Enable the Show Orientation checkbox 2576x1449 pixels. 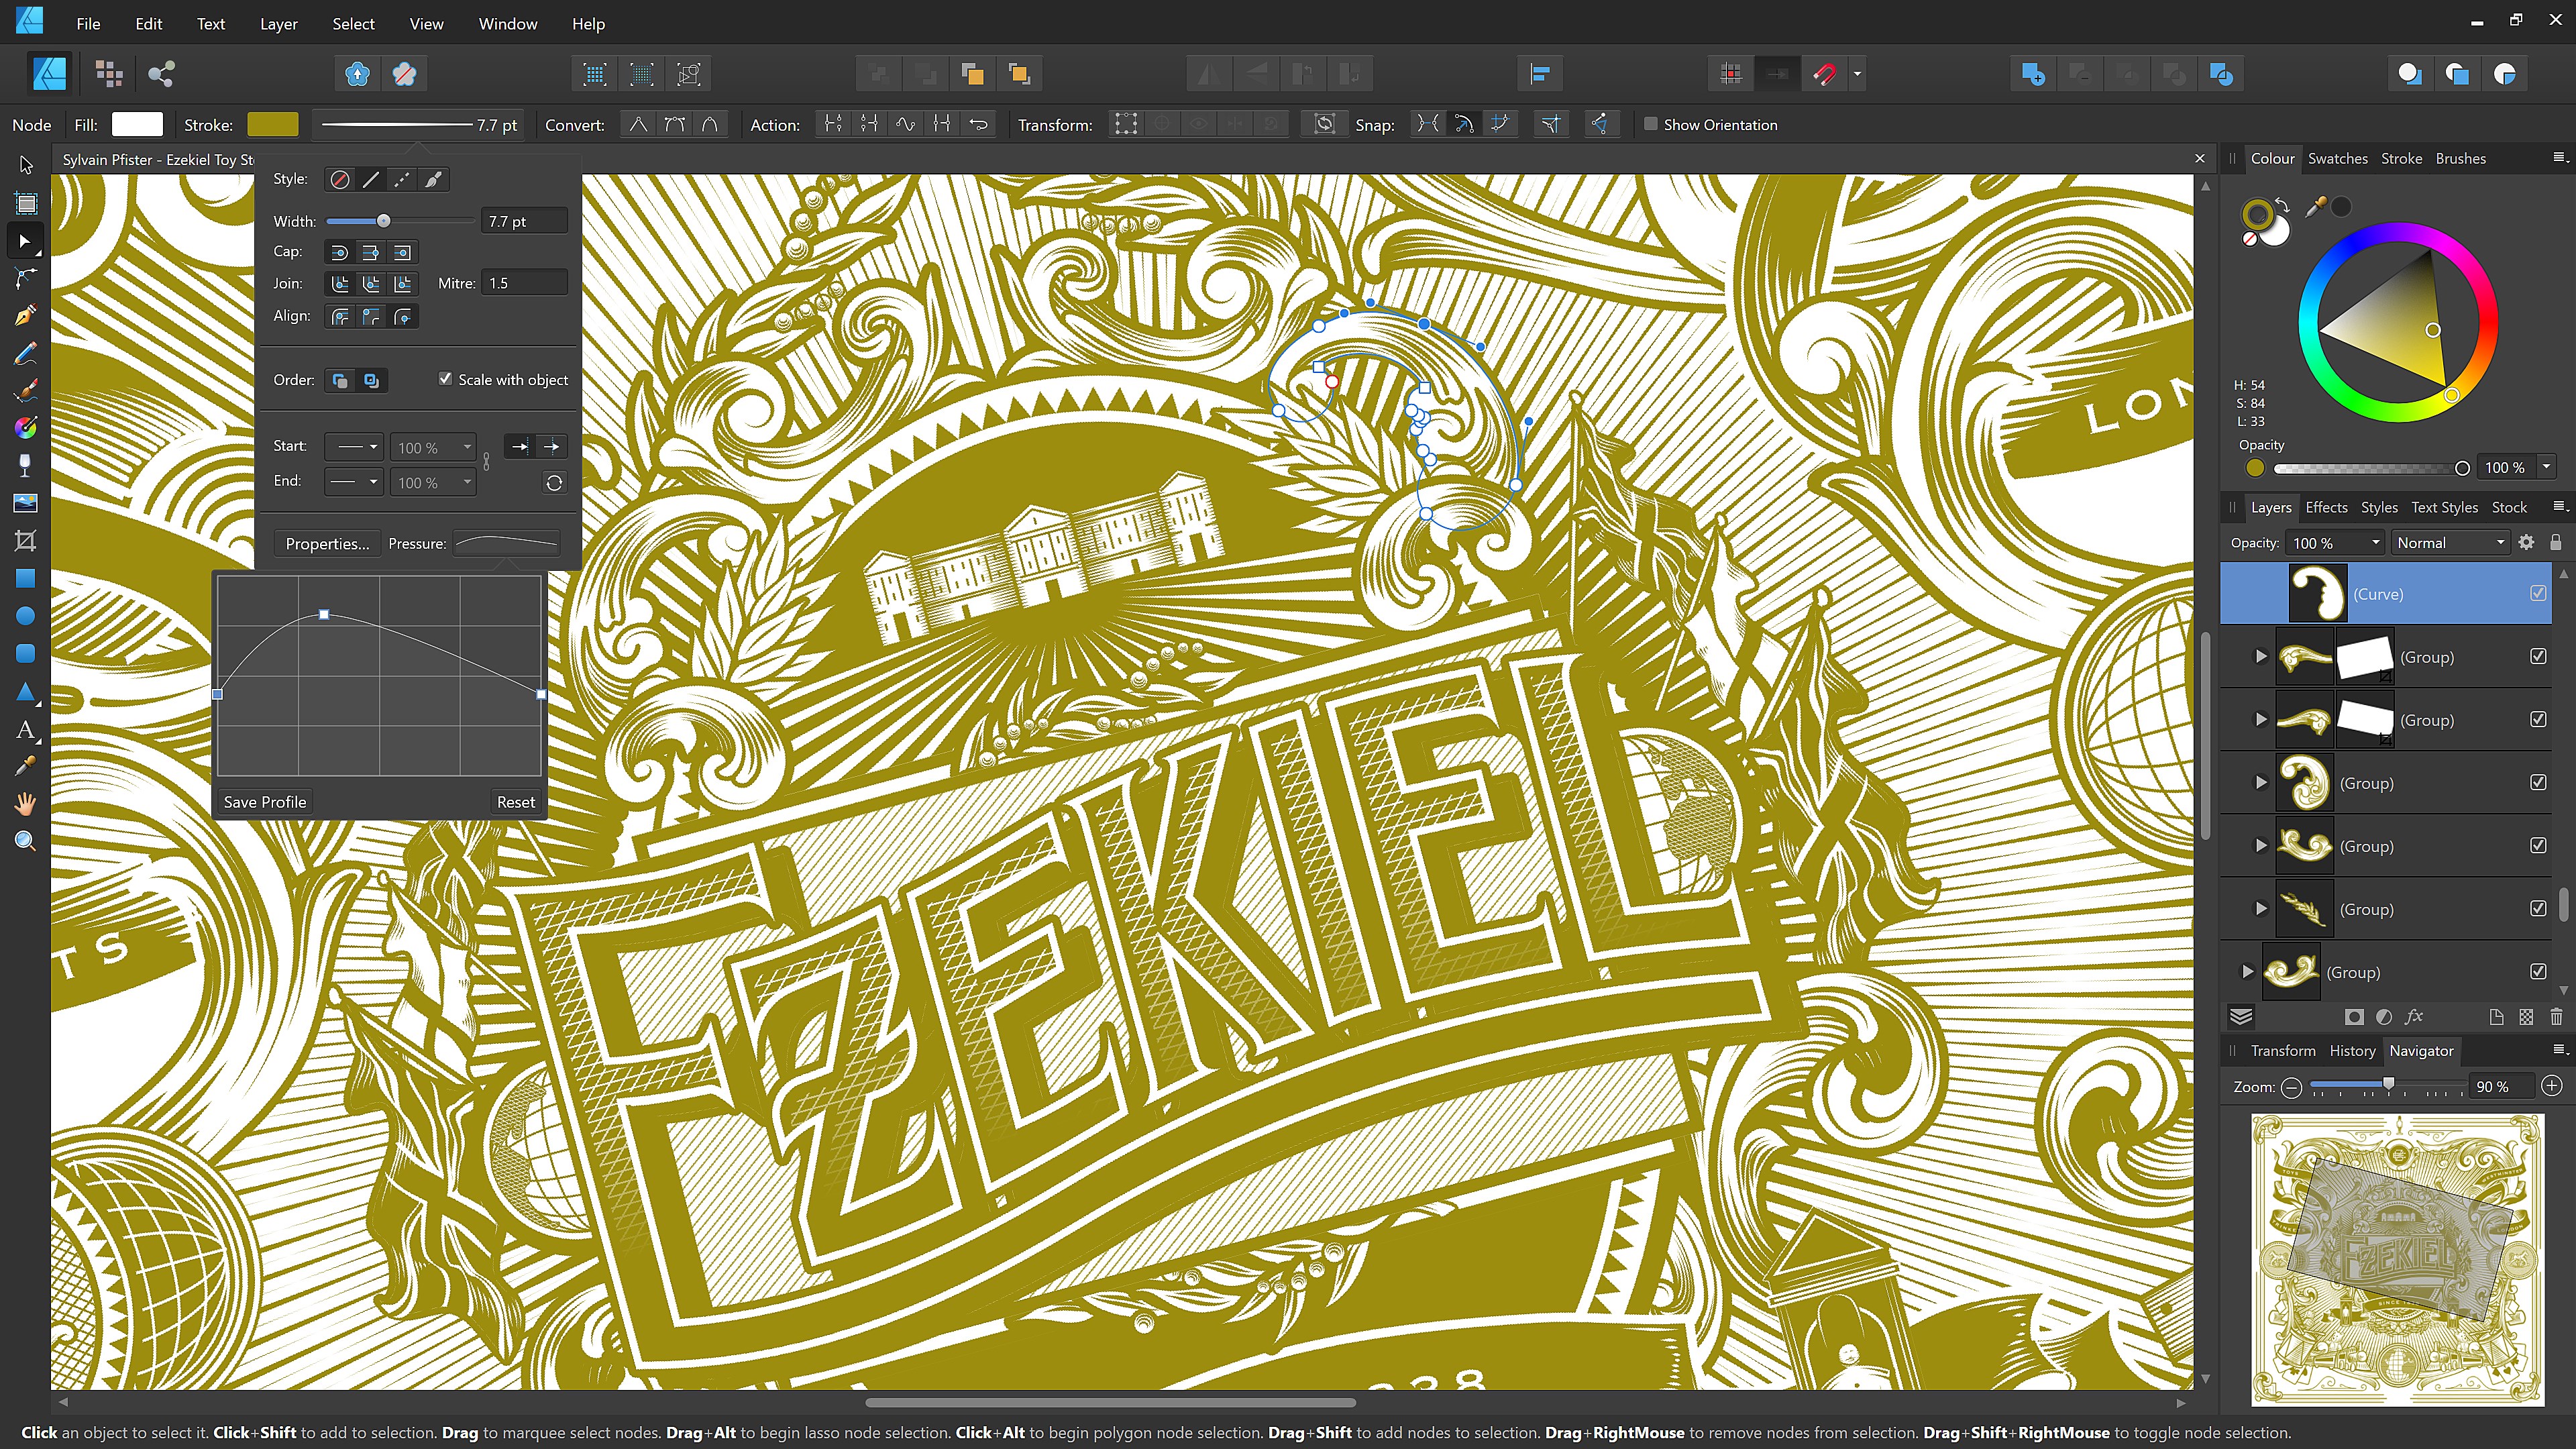(1651, 124)
